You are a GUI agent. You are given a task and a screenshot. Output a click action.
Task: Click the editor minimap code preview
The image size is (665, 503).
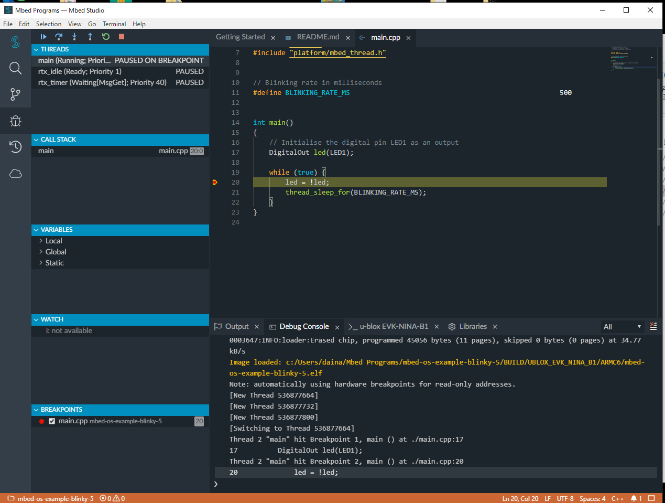coord(633,58)
